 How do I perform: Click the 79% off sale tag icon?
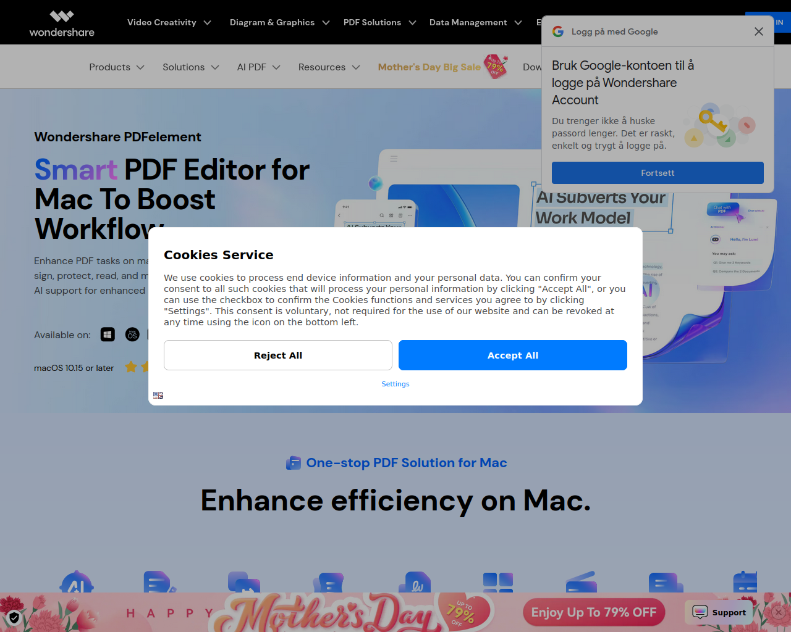tap(496, 67)
